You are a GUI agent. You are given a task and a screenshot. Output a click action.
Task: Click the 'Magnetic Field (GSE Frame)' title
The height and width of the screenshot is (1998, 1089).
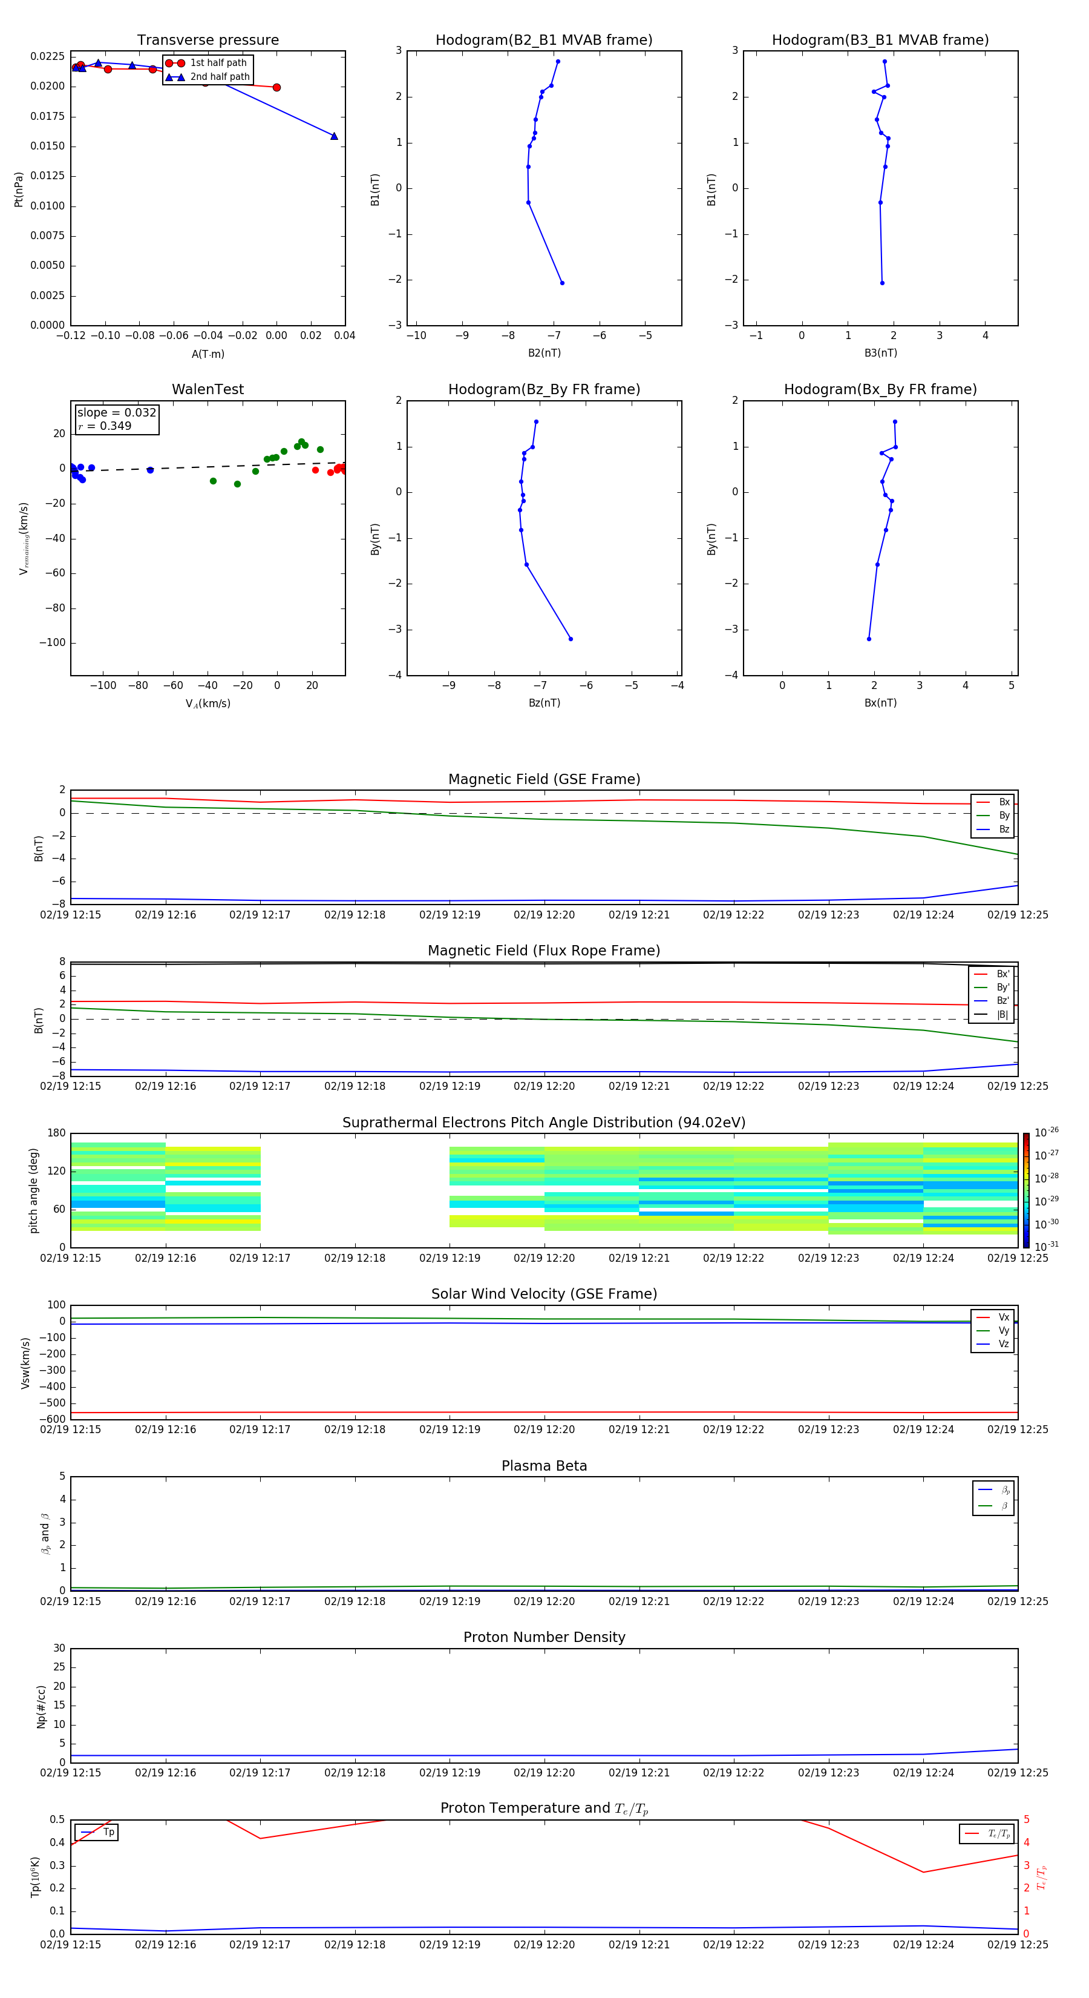click(x=544, y=779)
